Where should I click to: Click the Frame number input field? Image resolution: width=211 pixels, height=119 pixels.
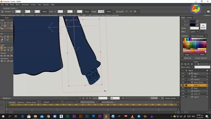[x=103, y=98]
